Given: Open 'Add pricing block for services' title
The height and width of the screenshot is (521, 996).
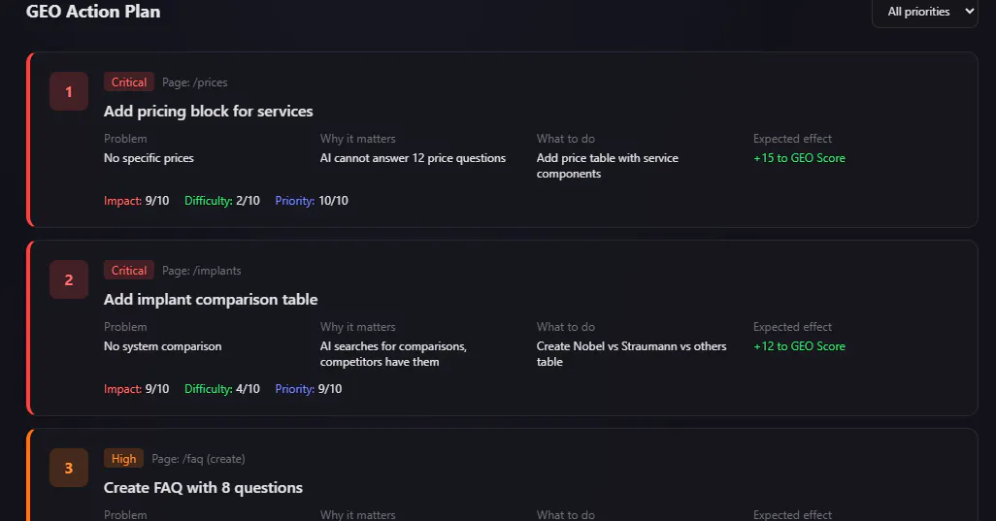Looking at the screenshot, I should (x=209, y=111).
